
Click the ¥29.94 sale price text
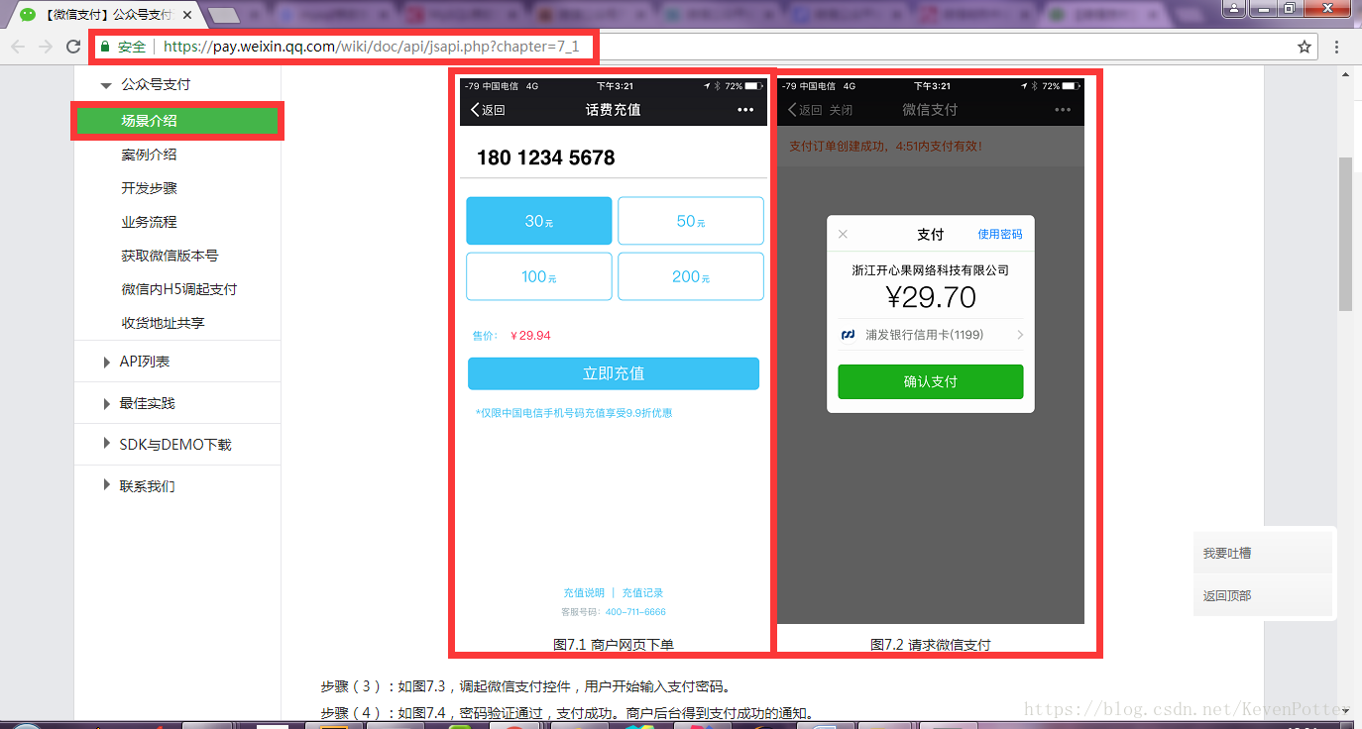530,336
